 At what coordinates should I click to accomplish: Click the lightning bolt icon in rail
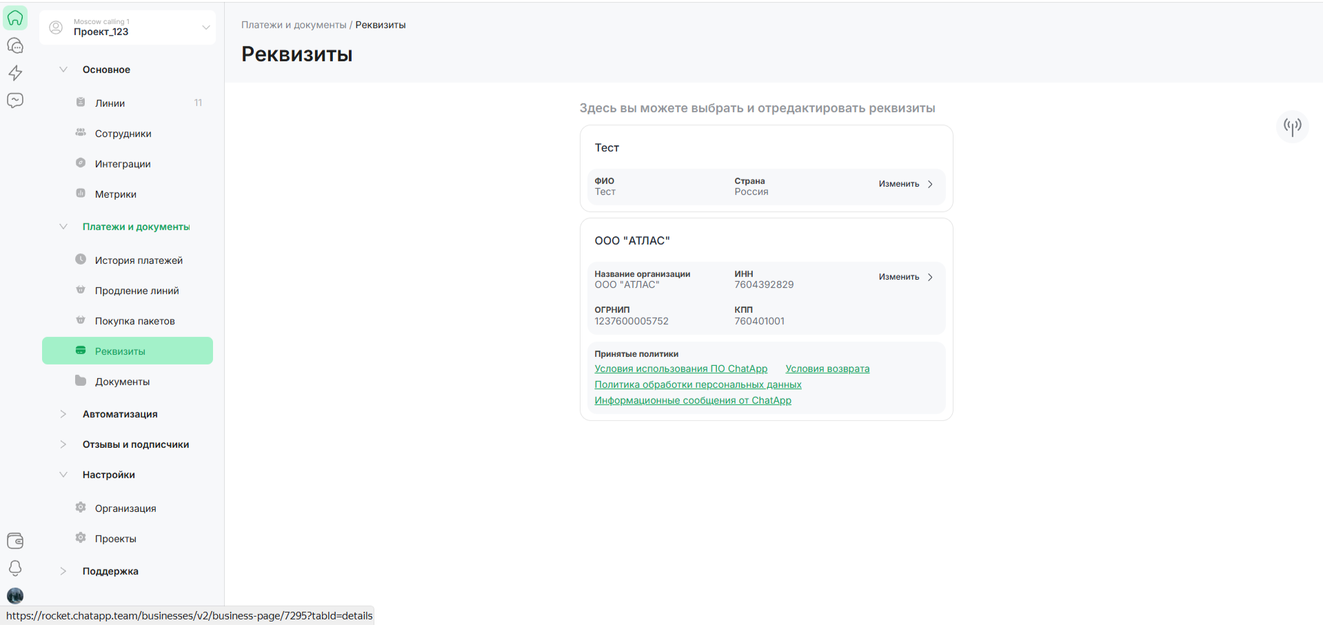pos(15,73)
